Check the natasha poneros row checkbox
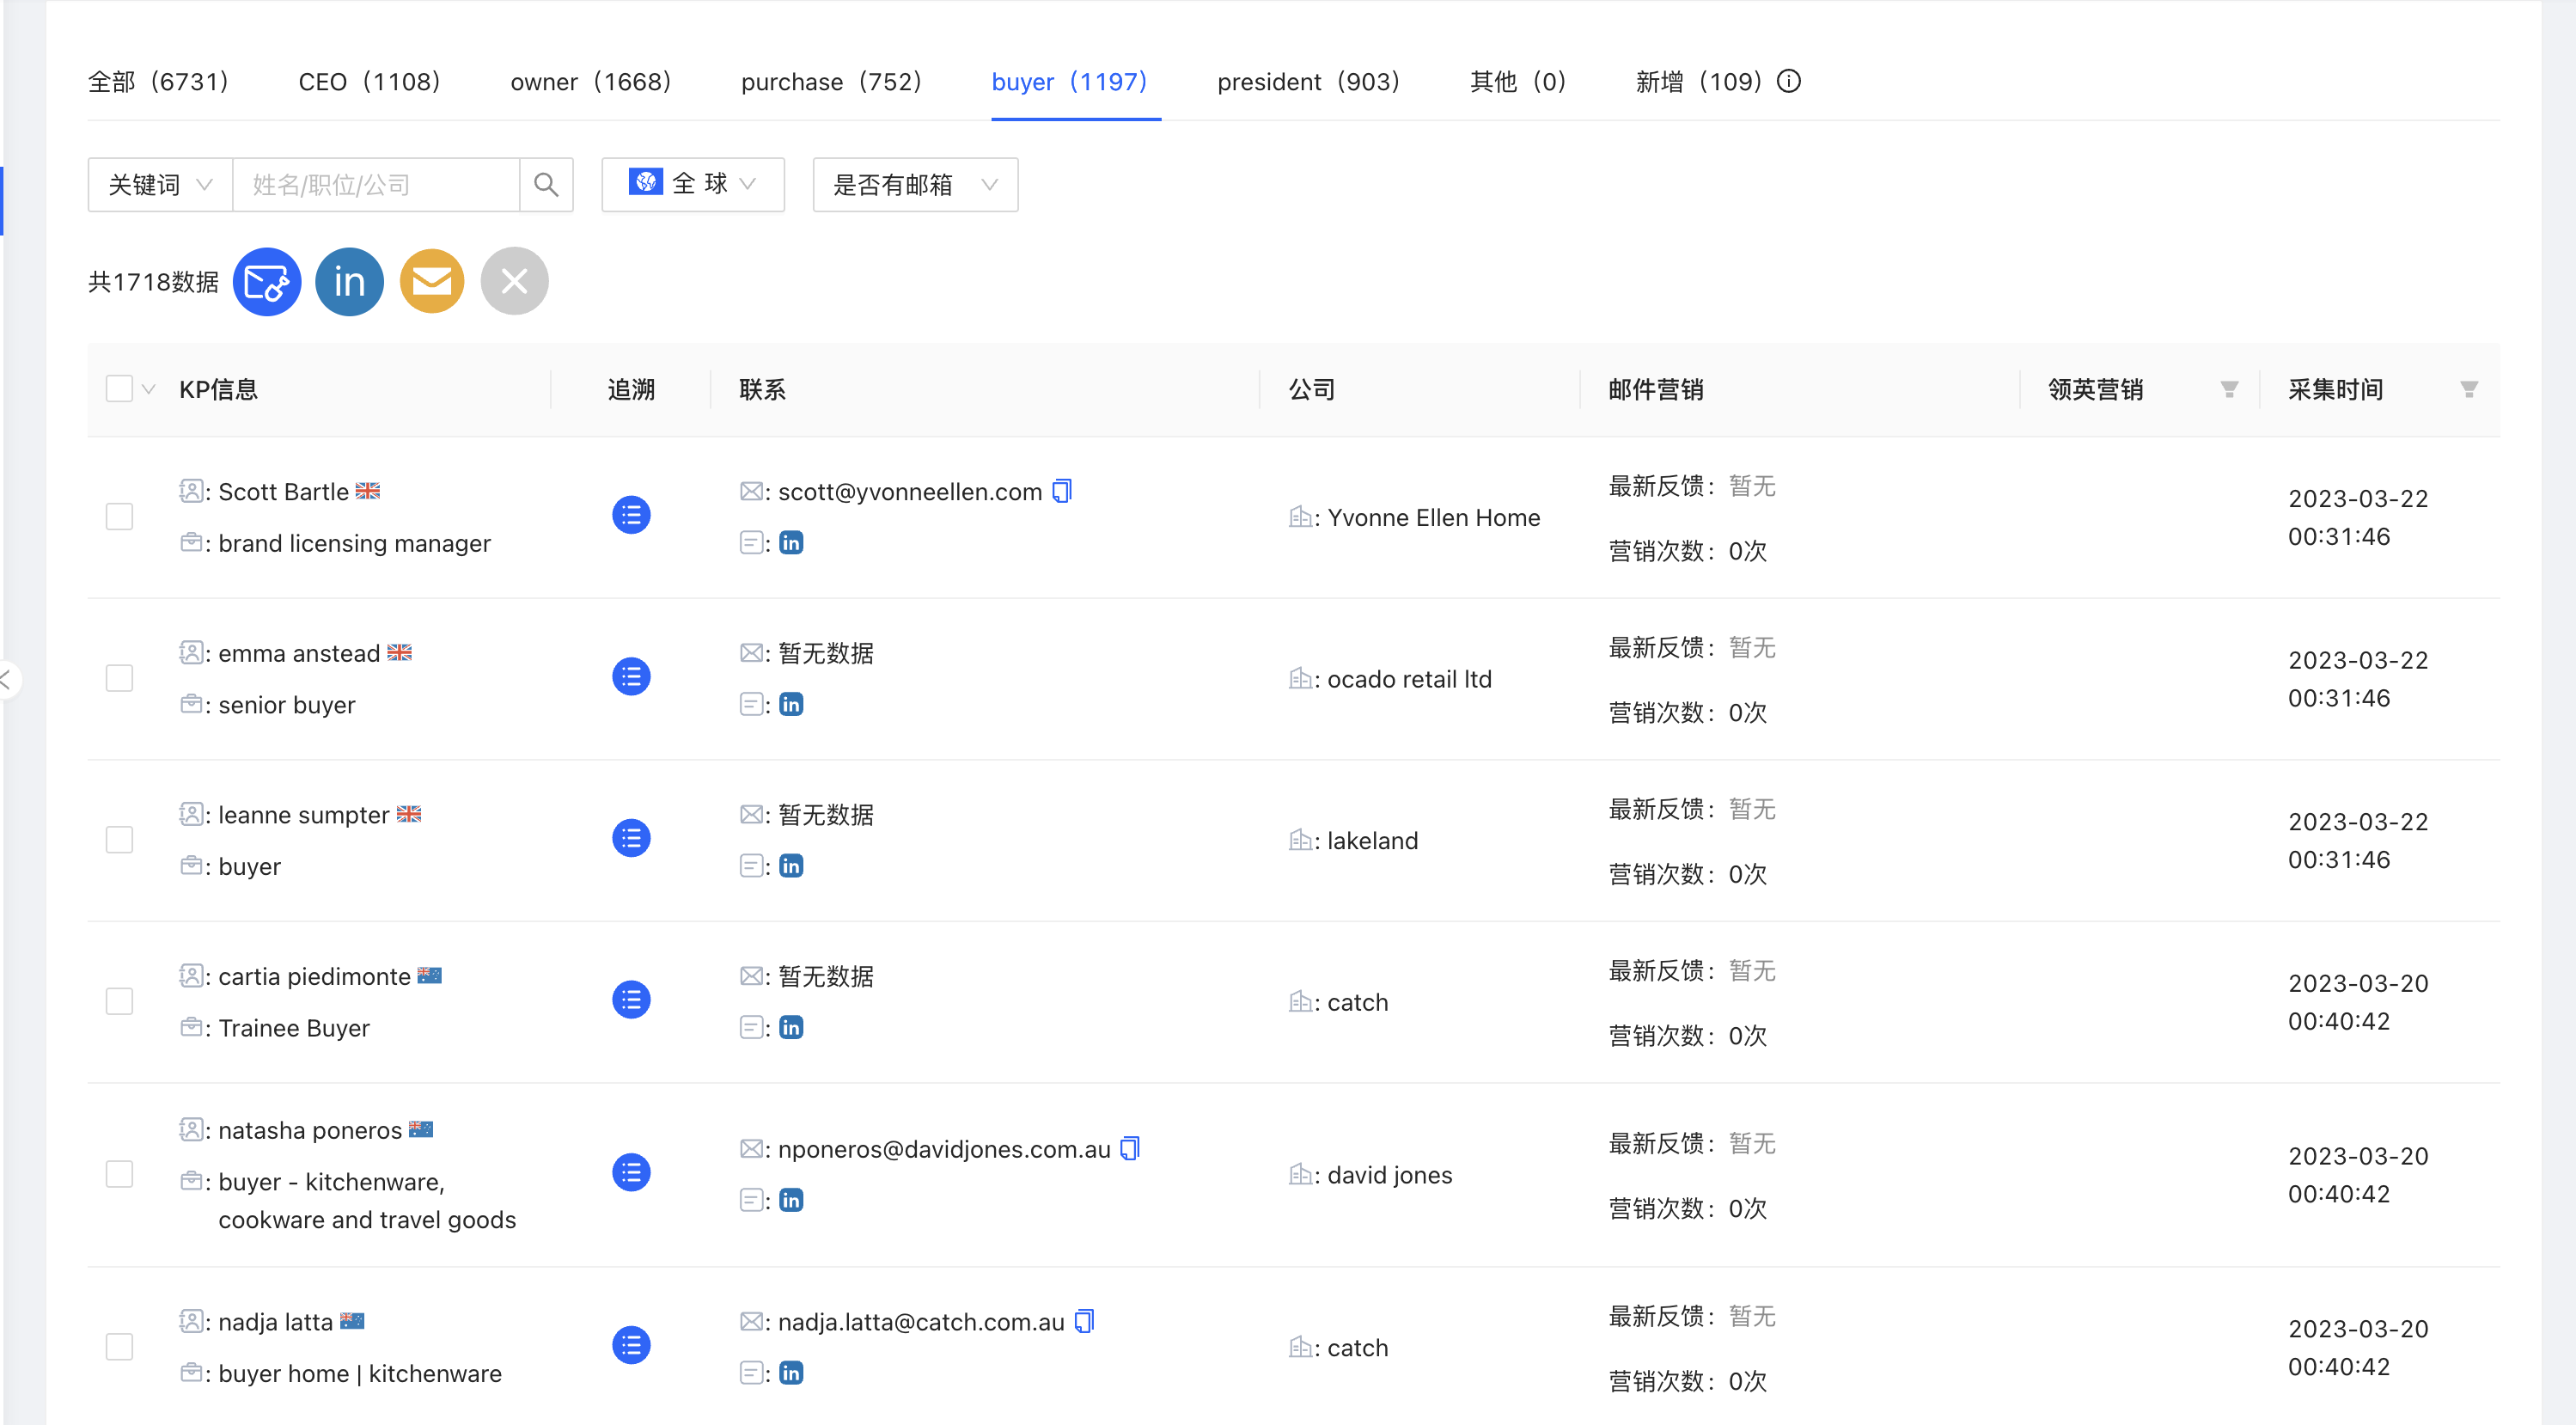 tap(119, 1174)
